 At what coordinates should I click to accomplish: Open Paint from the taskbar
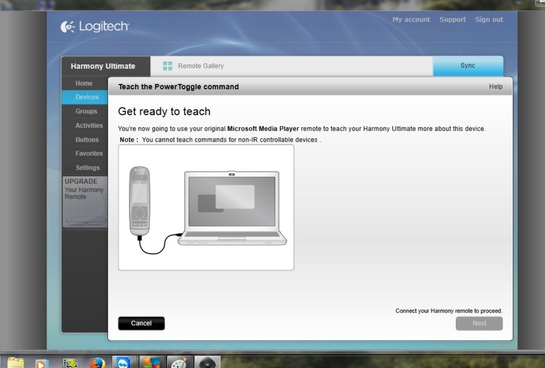179,363
